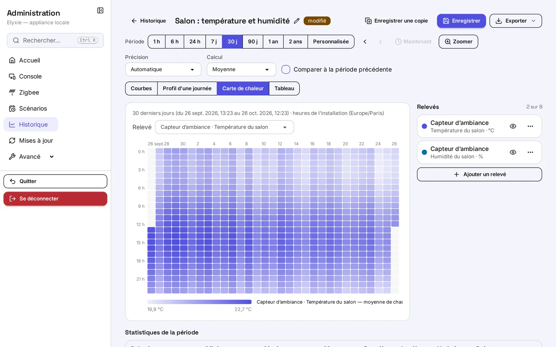Go to Scénarios
The width and height of the screenshot is (556, 347).
28,109
